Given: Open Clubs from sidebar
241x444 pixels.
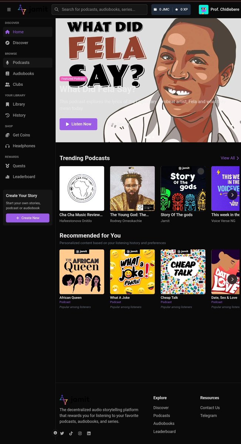Looking at the screenshot, I should pyautogui.click(x=28, y=84).
